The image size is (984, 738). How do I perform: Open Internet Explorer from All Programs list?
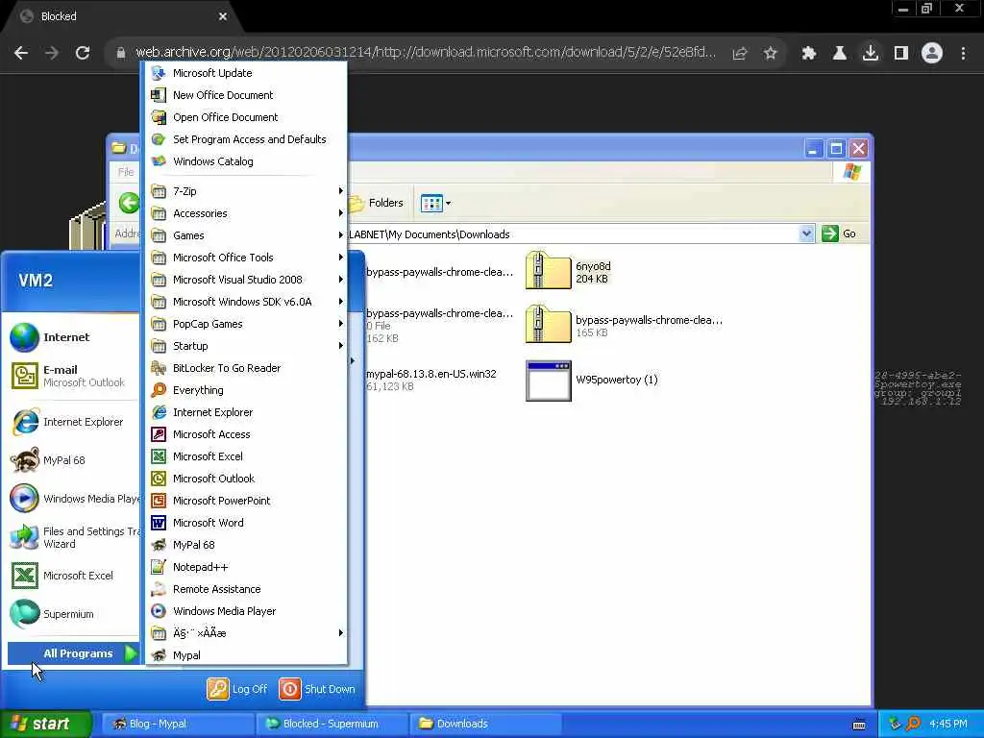(x=246, y=412)
